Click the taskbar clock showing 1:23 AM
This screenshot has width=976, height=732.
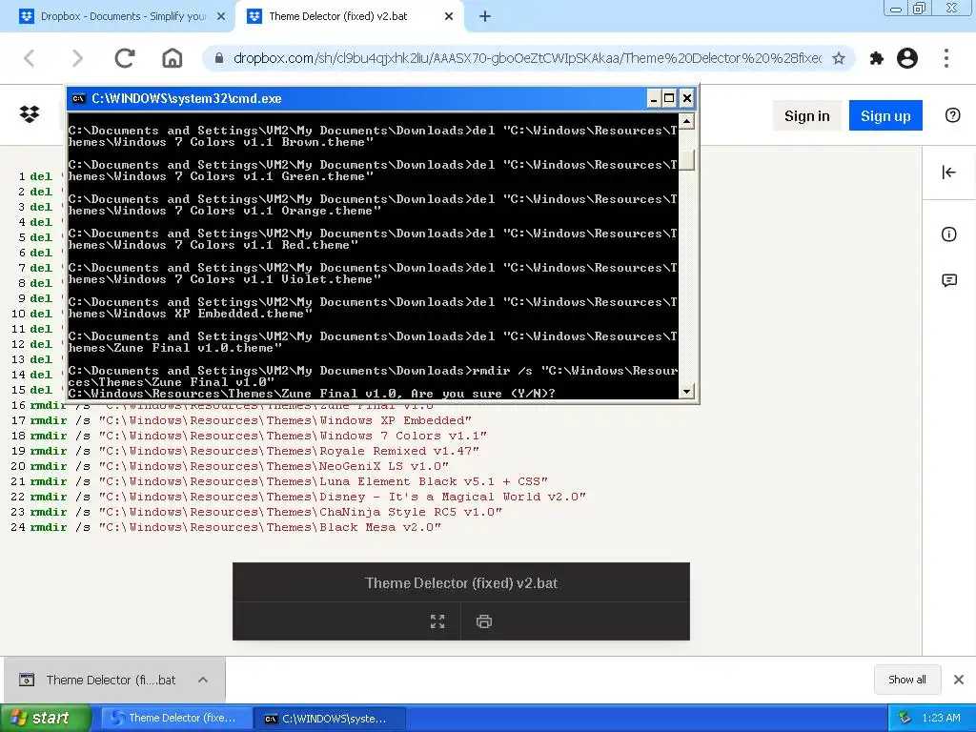[941, 718]
